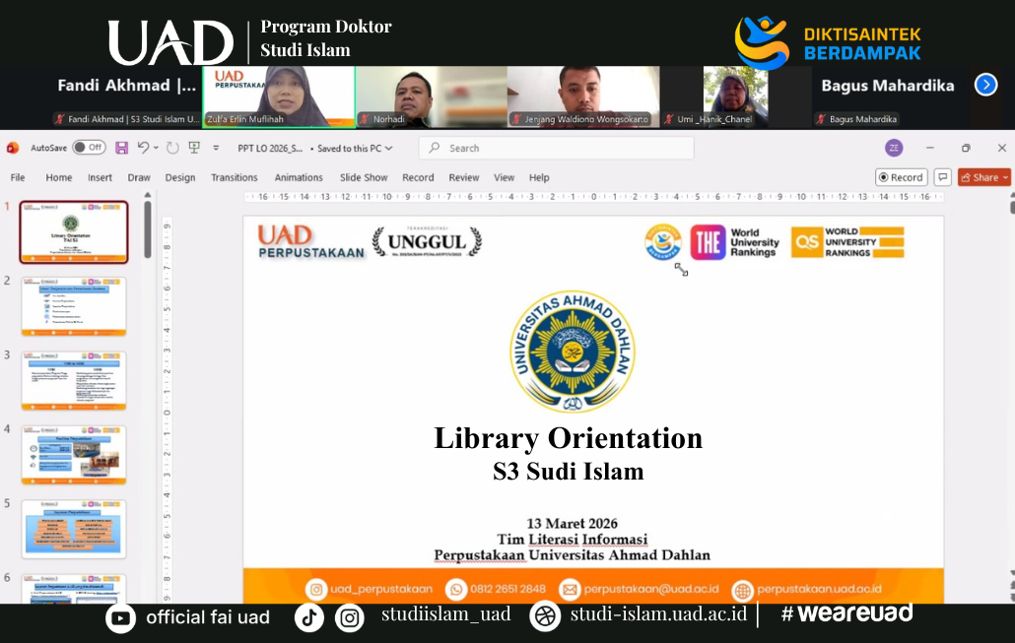Click the Record button
This screenshot has height=643, width=1015.
(x=901, y=177)
